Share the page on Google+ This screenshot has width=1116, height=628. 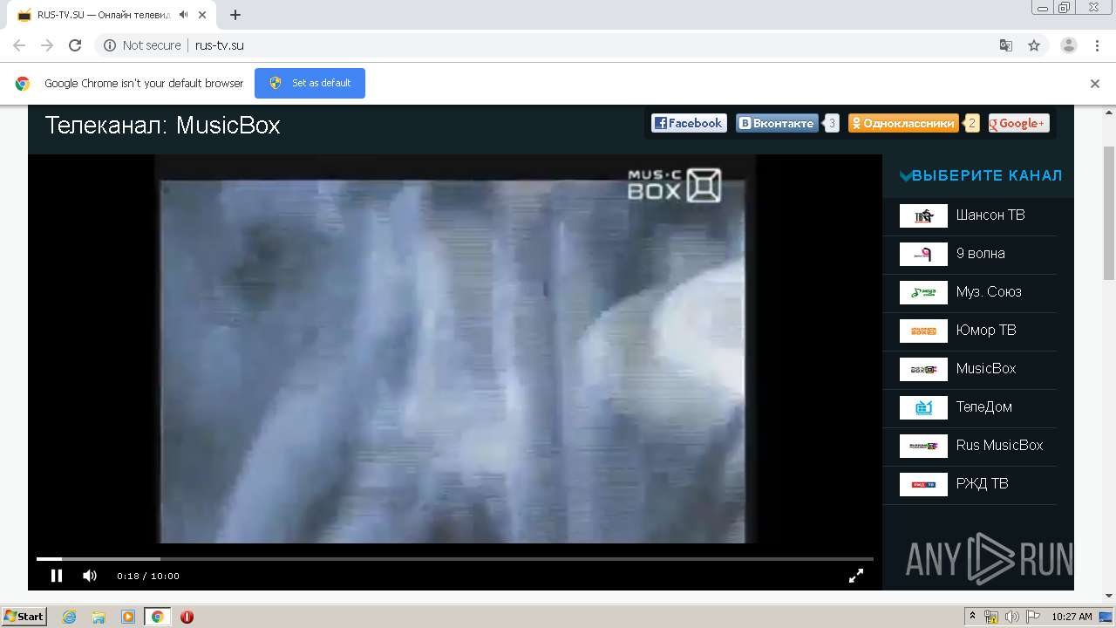1018,124
